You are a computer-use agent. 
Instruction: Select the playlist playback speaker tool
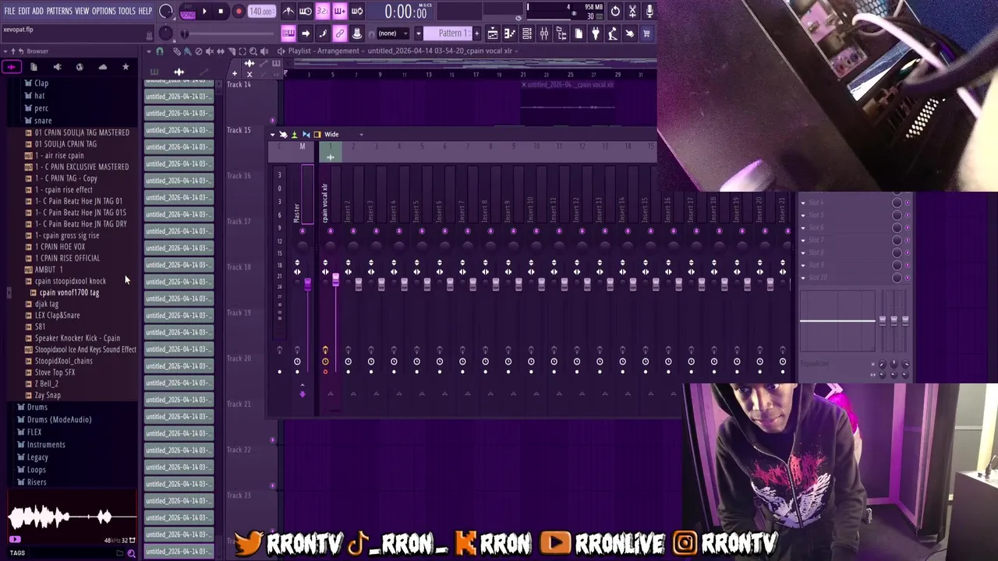click(264, 51)
